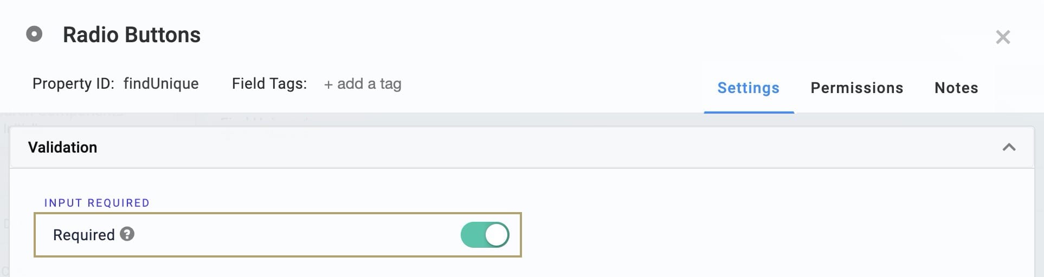
Task: Click the INPUT REQUIRED label
Action: pos(97,203)
